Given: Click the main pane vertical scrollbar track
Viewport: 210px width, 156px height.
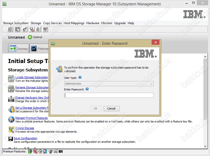Looking at the screenshot, I should 205,102.
